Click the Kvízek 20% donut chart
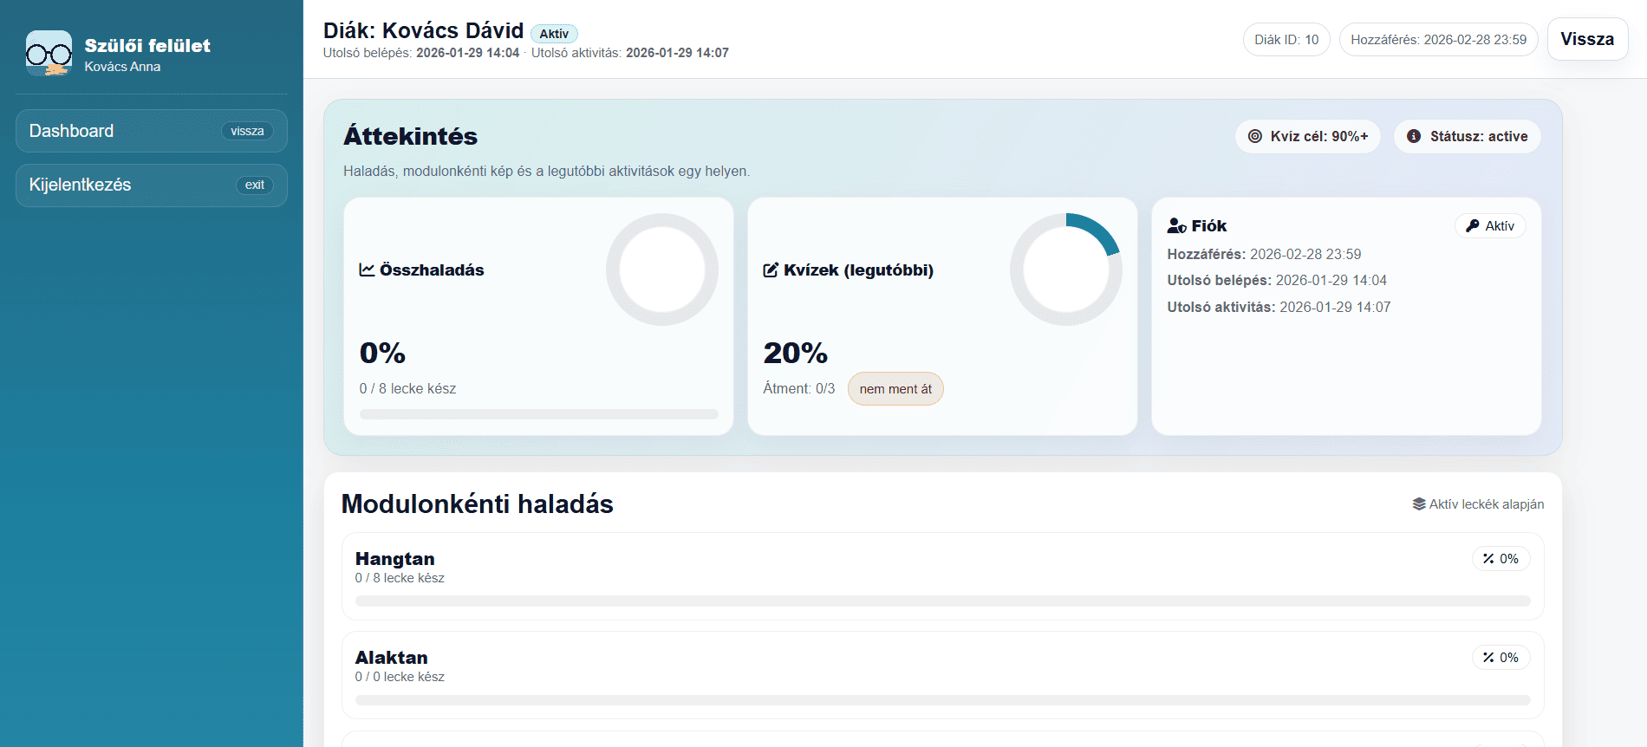Screen dimensions: 1647x747 click(x=1065, y=270)
